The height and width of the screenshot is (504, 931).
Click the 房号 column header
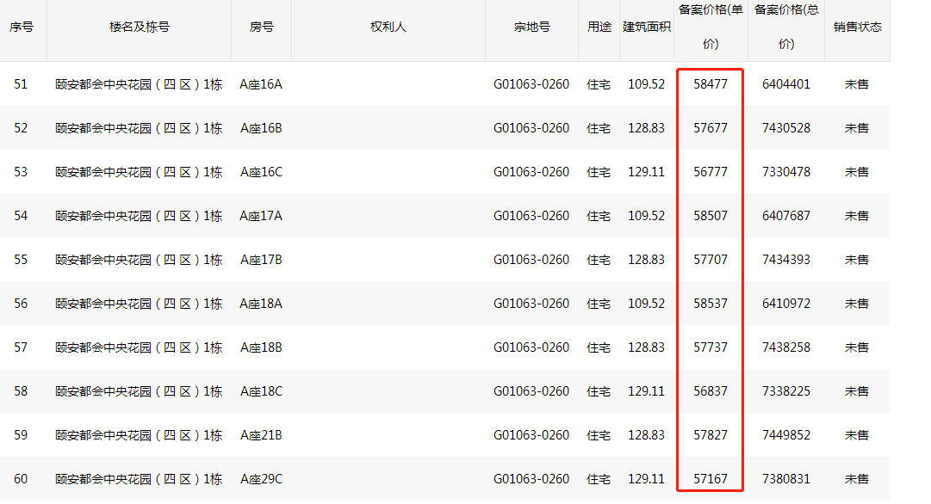[x=261, y=28]
